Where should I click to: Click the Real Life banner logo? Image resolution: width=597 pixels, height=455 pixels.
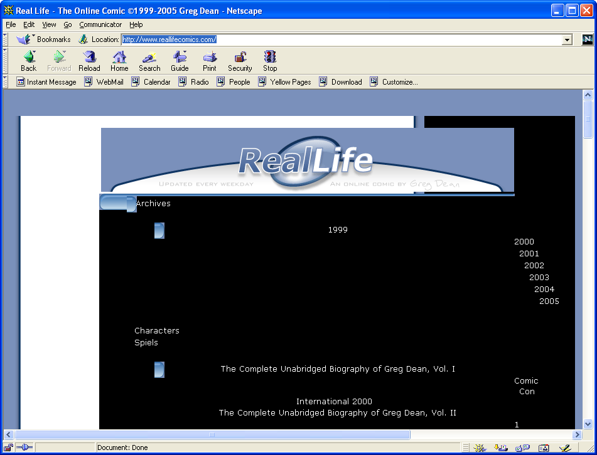pyautogui.click(x=306, y=161)
